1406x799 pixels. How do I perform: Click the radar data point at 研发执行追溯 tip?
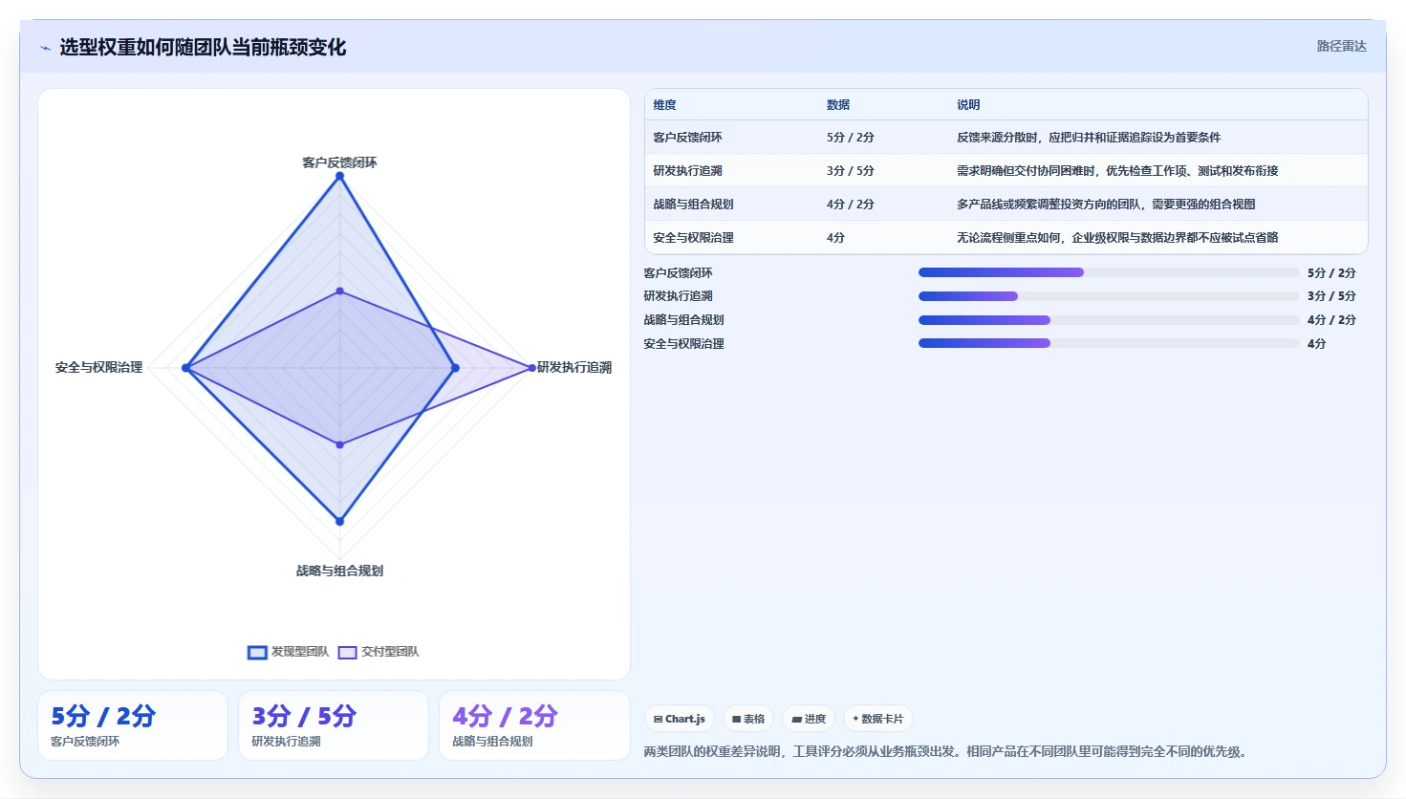pyautogui.click(x=532, y=368)
